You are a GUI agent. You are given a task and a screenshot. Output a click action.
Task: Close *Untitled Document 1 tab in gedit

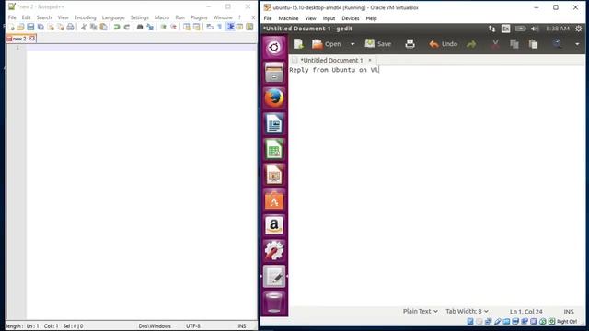coord(370,60)
